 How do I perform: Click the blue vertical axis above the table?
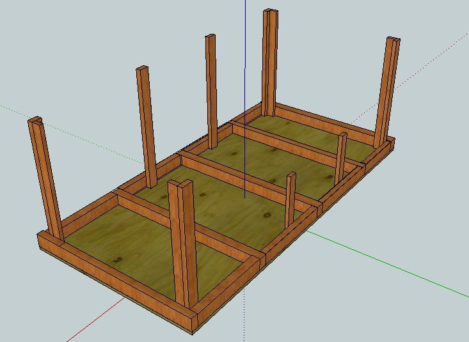click(244, 51)
